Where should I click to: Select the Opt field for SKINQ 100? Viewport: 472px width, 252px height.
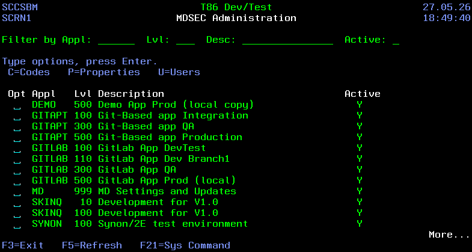pyautogui.click(x=17, y=214)
